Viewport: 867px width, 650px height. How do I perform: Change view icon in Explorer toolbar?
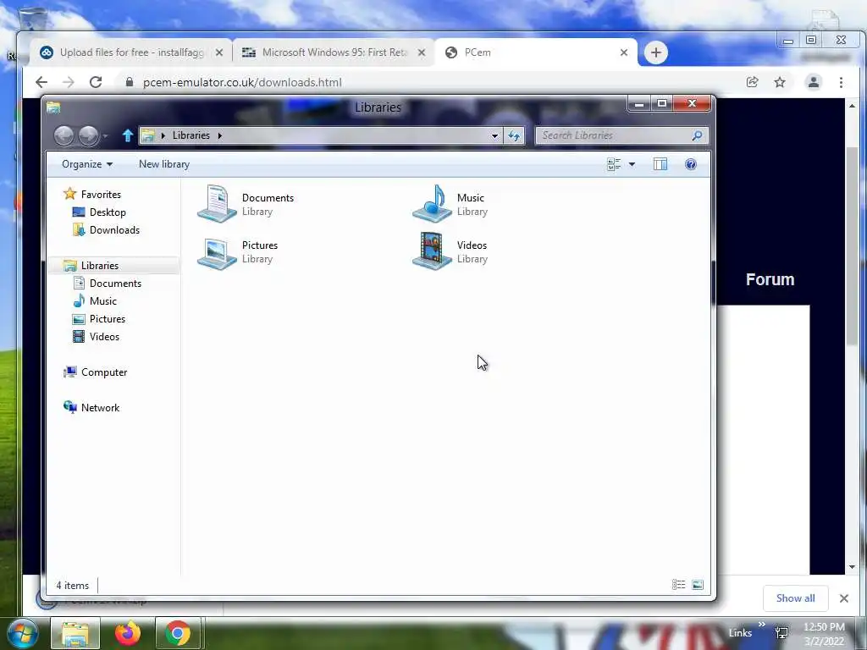(x=614, y=164)
